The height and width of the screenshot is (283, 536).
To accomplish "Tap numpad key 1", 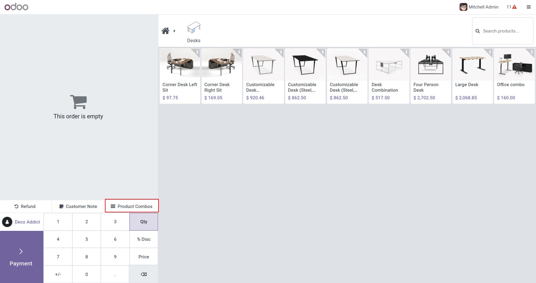I will click(58, 222).
